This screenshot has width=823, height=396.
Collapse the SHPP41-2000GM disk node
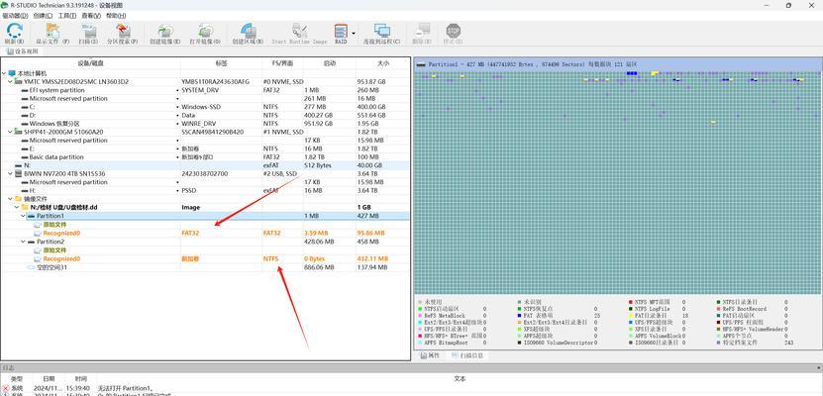tap(11, 132)
